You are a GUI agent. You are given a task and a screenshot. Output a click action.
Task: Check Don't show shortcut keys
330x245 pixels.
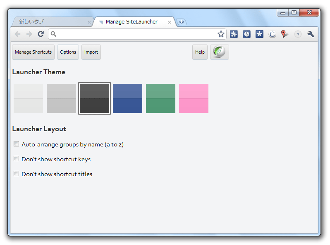pos(16,159)
